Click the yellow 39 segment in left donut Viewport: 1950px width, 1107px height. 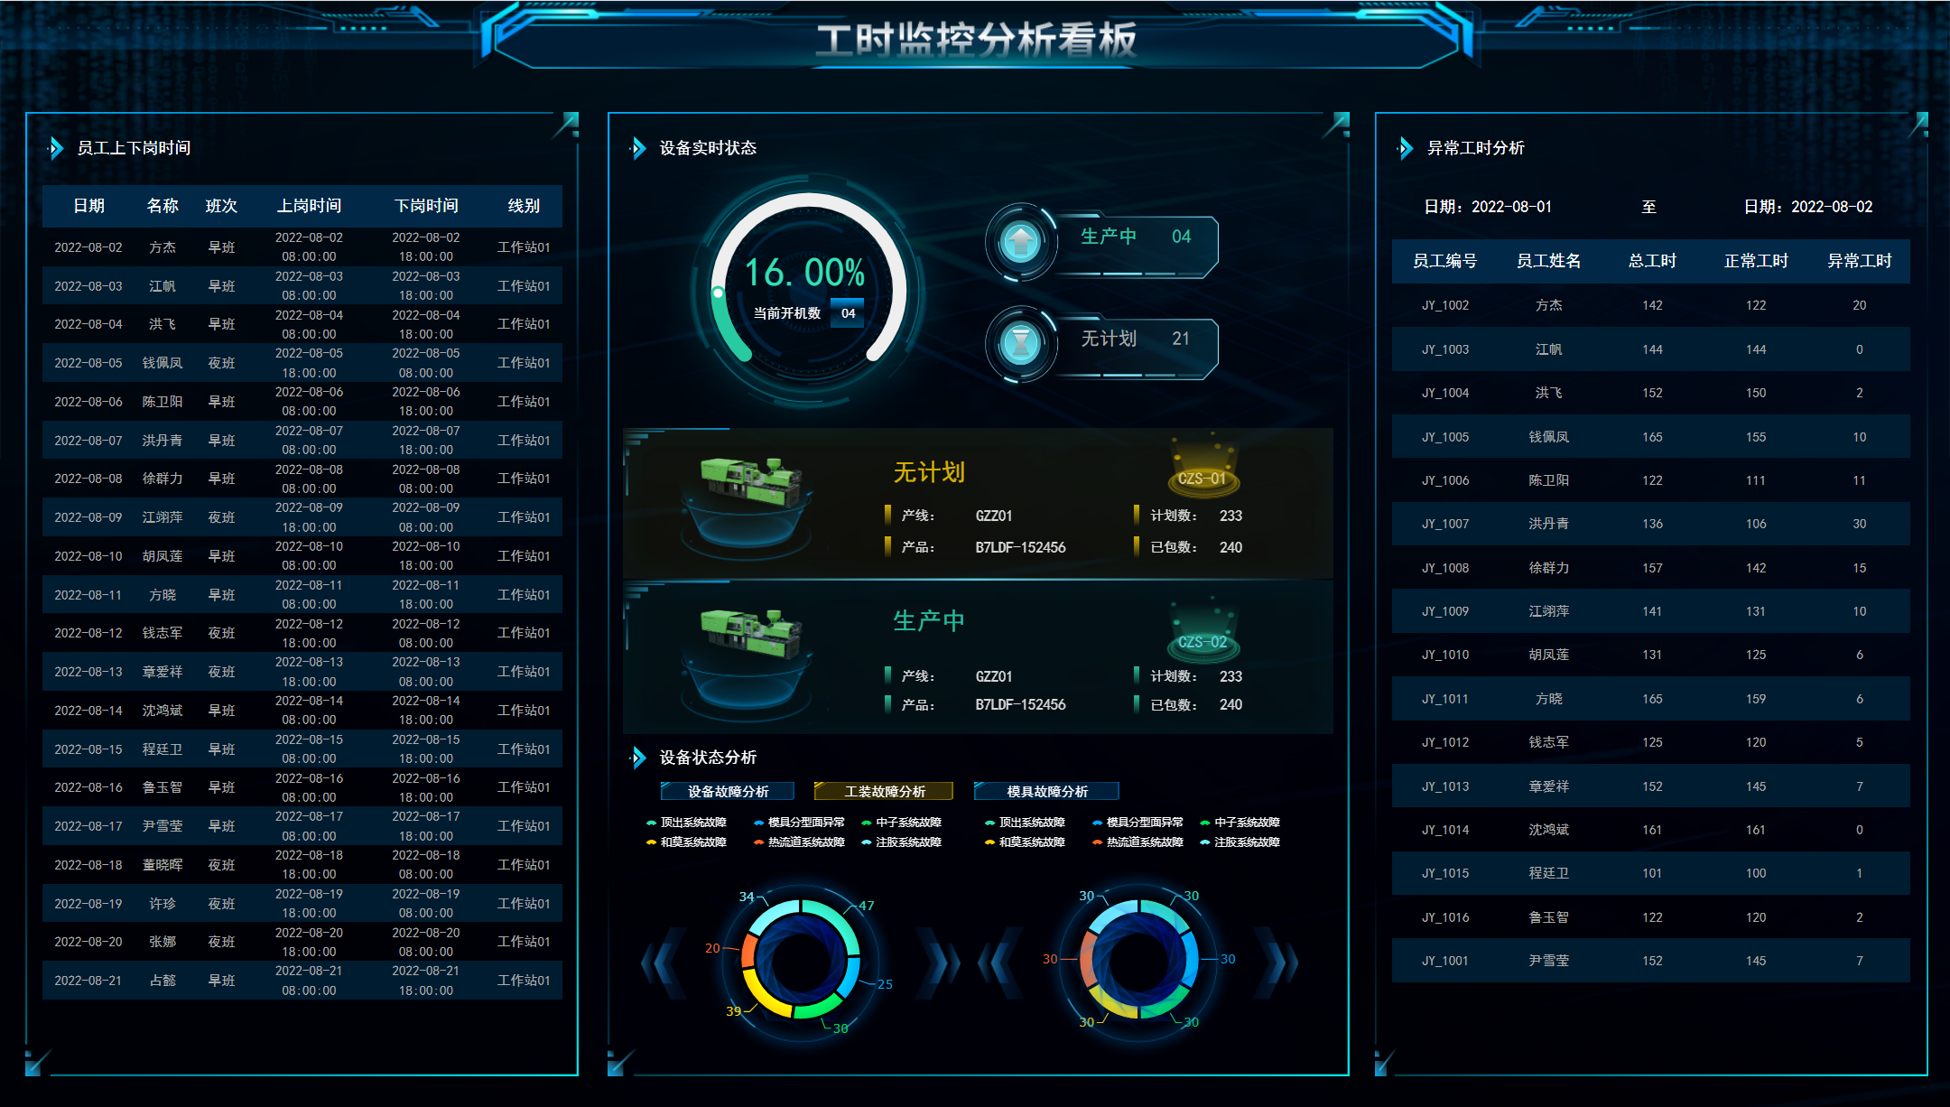[761, 993]
